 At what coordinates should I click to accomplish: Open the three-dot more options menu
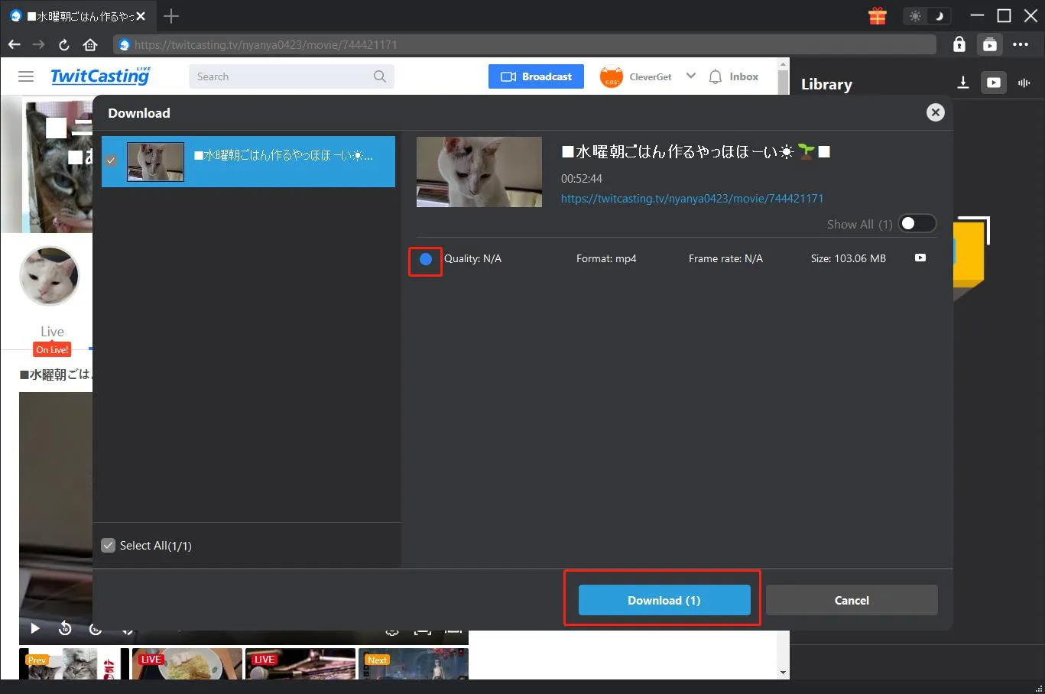1020,44
